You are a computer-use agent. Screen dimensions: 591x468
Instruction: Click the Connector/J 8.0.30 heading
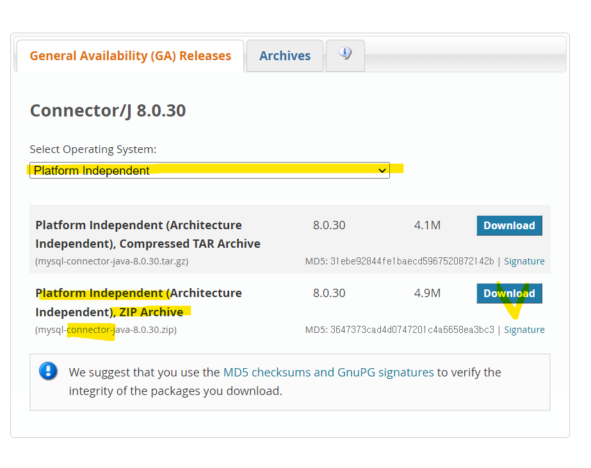tap(108, 110)
